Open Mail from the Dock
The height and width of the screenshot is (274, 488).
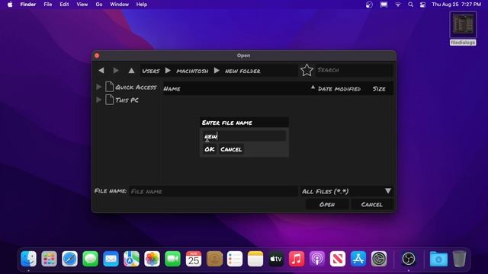point(111,259)
